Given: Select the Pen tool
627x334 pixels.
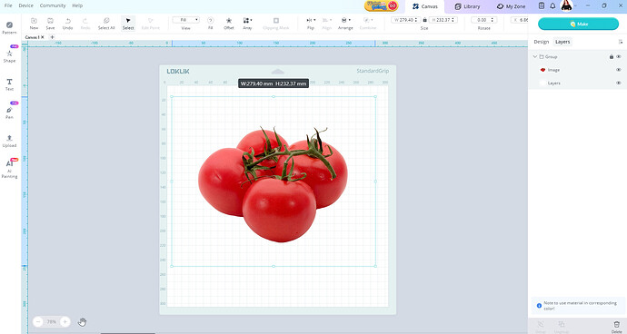Looking at the screenshot, I should coord(9,113).
